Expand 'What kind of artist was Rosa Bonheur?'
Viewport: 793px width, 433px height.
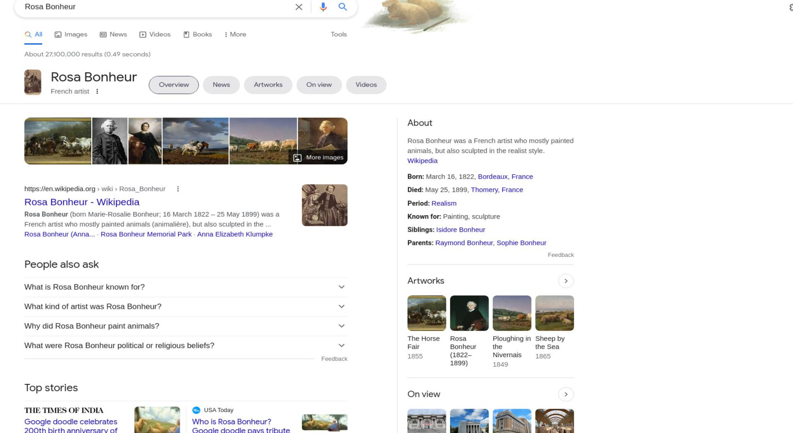click(x=186, y=307)
